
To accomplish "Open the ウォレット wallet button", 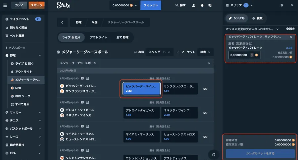I will [x=151, y=5].
